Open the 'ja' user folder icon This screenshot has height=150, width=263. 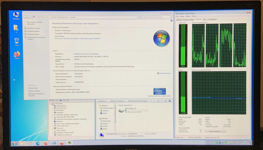(16, 29)
